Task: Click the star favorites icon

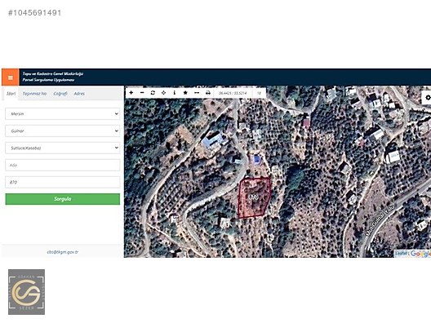Action: tap(185, 93)
